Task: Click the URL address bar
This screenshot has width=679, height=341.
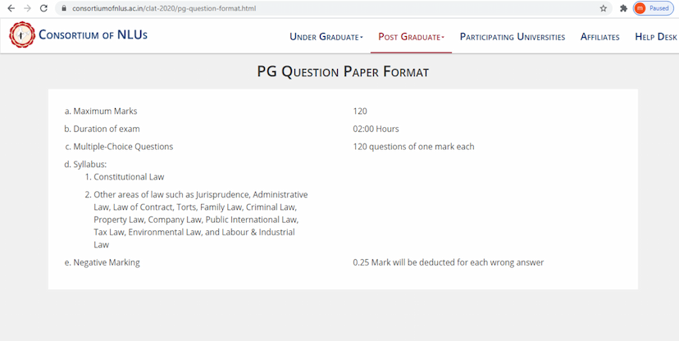Action: 328,8
